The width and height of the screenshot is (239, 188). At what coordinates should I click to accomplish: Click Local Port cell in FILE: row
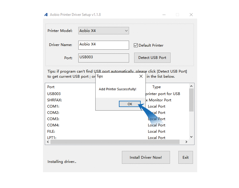point(157,132)
